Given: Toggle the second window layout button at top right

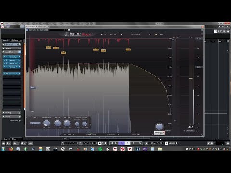Looking at the screenshot, I should [218, 31].
